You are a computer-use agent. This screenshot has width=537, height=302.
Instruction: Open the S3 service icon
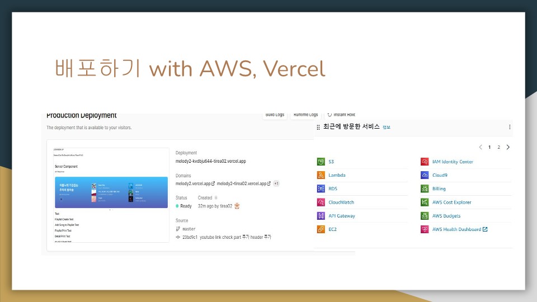[x=321, y=162]
